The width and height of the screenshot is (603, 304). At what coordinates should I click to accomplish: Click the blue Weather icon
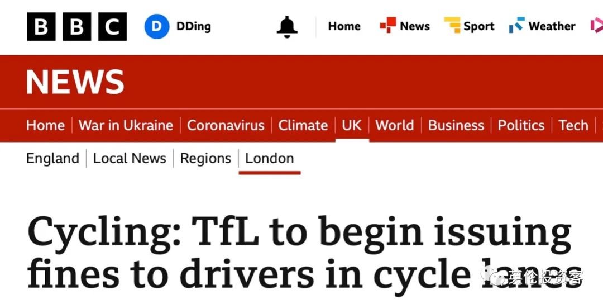point(517,25)
